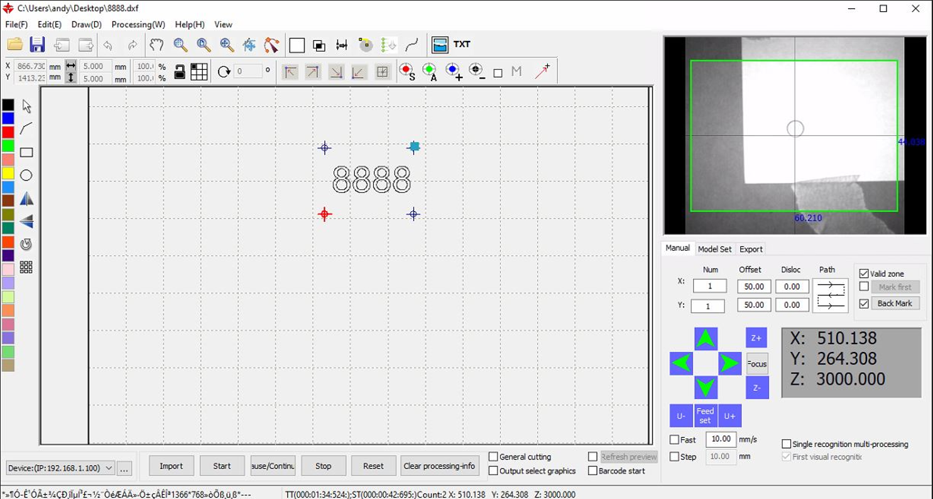Image resolution: width=933 pixels, height=499 pixels.
Task: Open the array grid tool
Action: pyautogui.click(x=26, y=268)
